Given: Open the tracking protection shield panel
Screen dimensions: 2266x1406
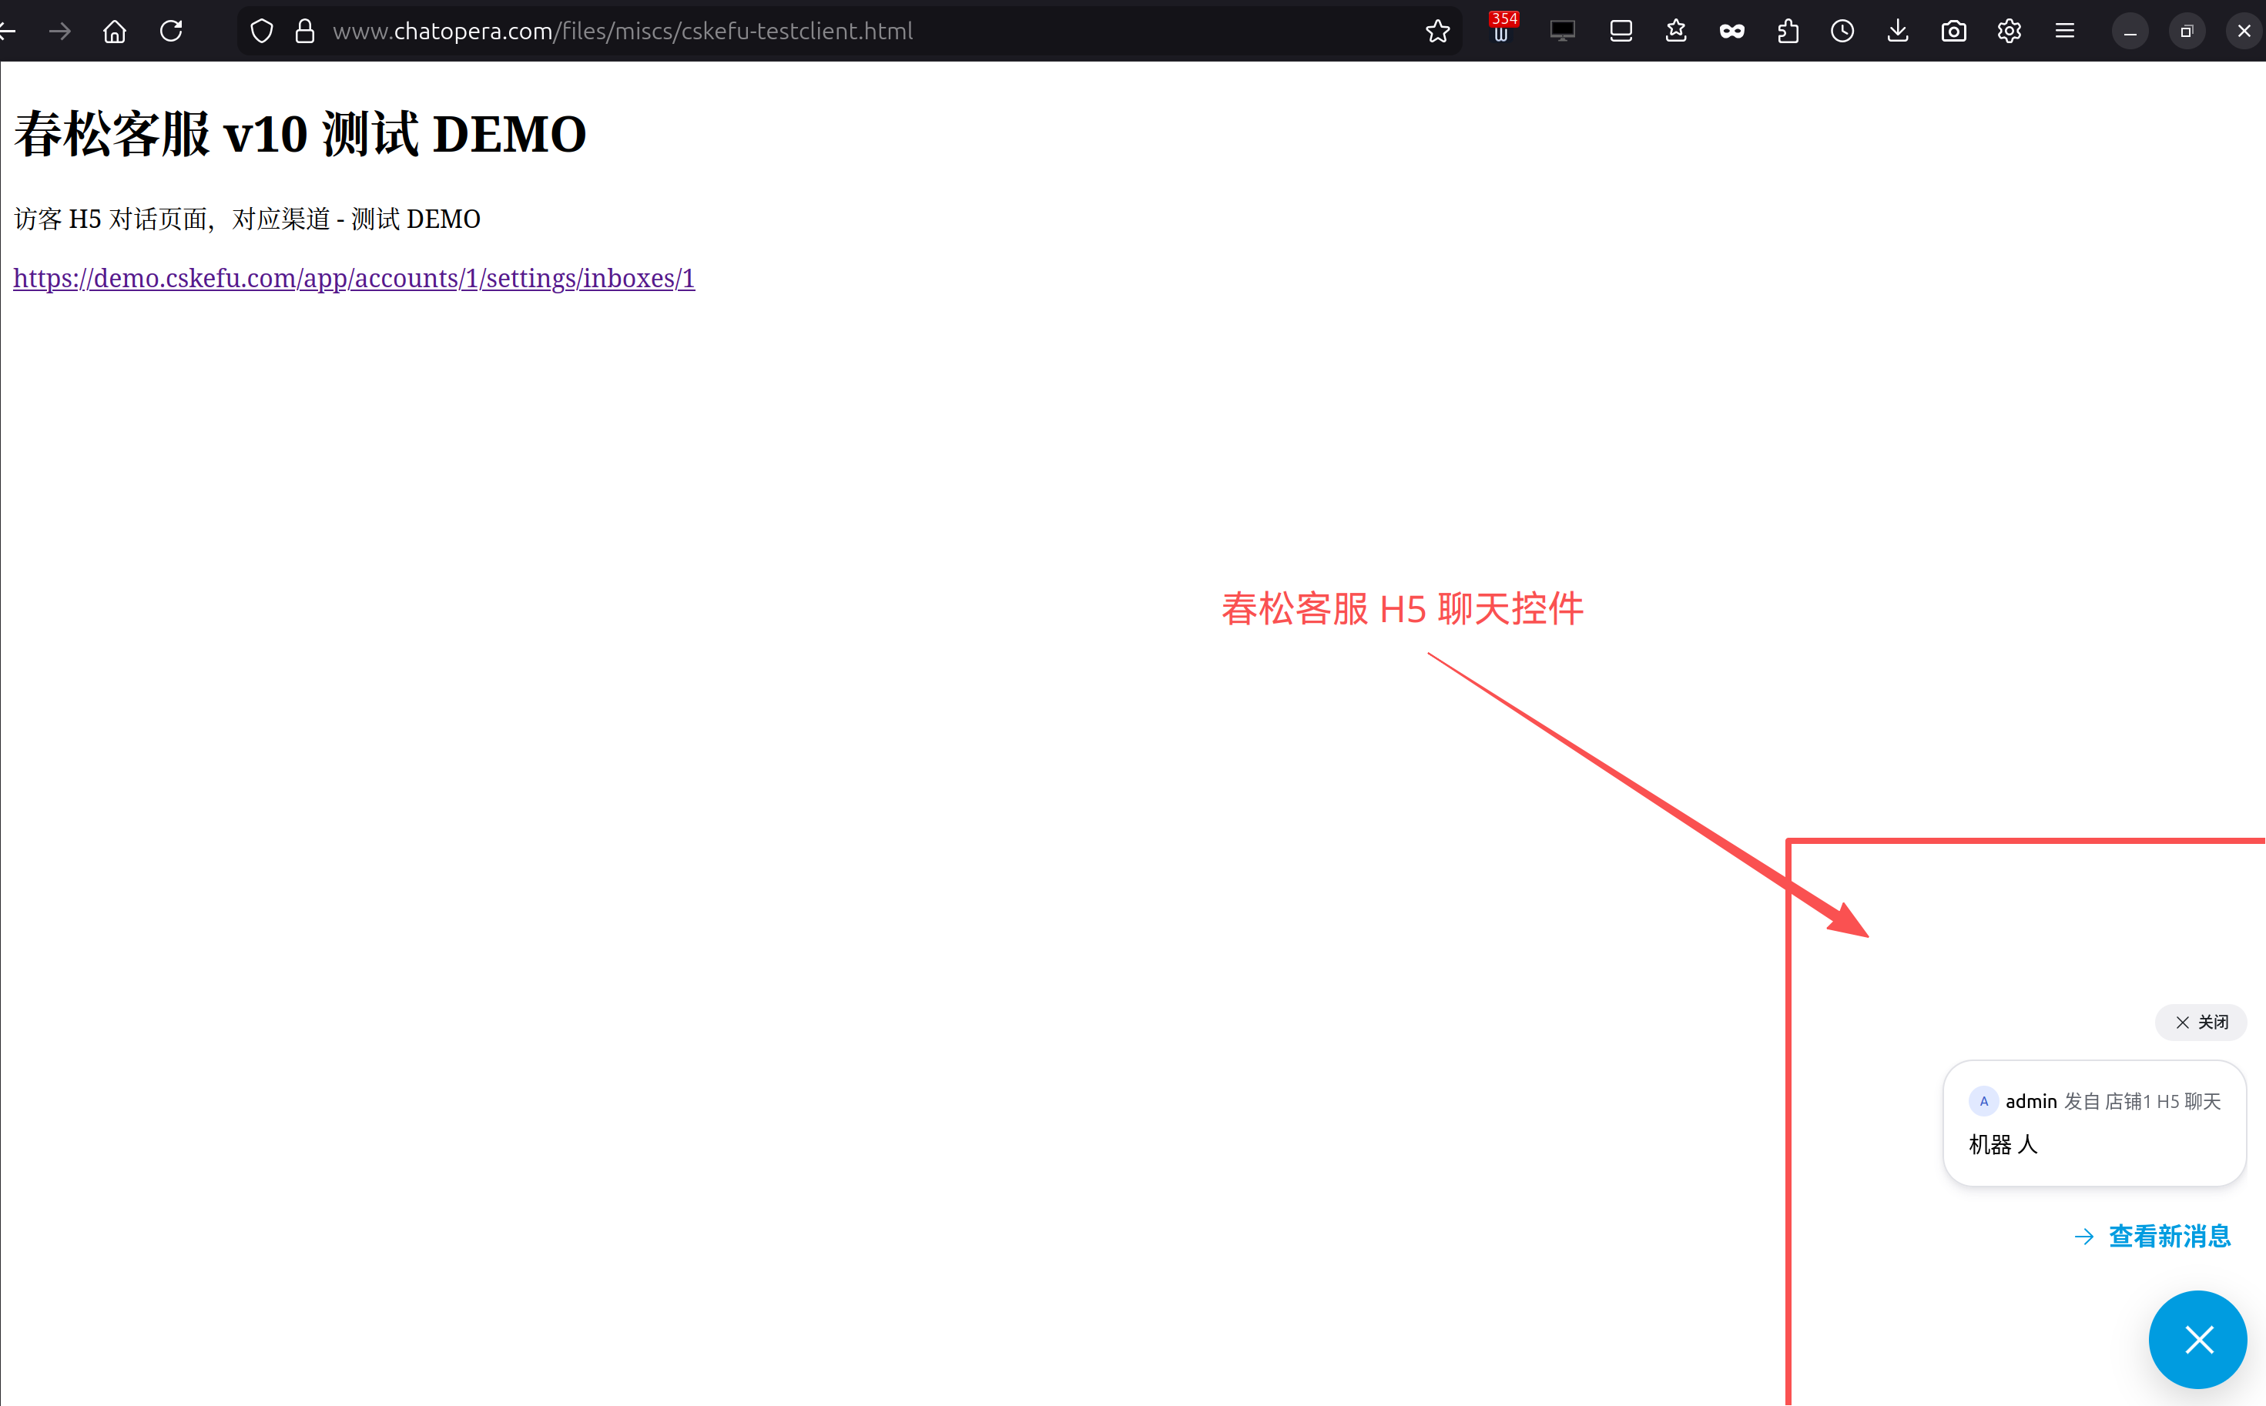Looking at the screenshot, I should click(263, 32).
